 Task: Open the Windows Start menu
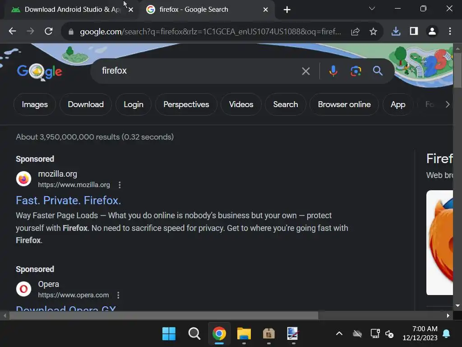click(169, 334)
